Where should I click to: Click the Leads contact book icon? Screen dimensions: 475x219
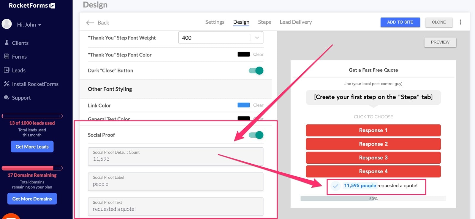pos(7,70)
